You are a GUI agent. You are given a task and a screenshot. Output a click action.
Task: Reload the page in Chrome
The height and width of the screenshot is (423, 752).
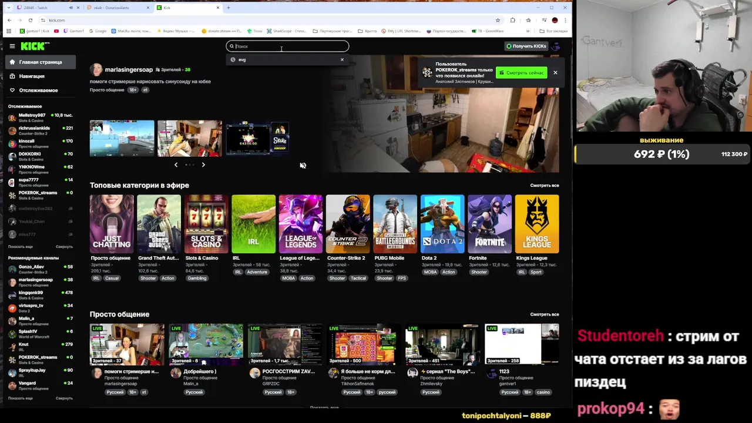pos(31,20)
